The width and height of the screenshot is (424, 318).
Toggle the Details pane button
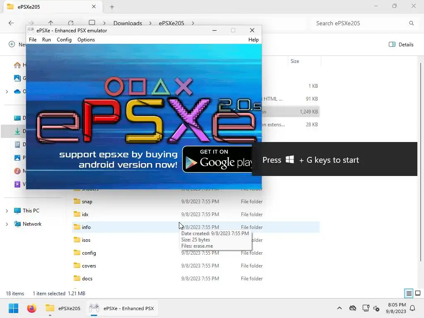[401, 45]
